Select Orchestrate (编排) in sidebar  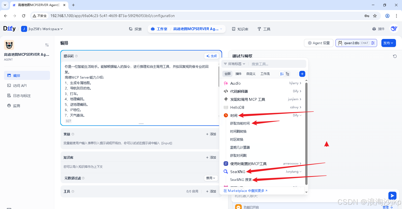coord(27,75)
